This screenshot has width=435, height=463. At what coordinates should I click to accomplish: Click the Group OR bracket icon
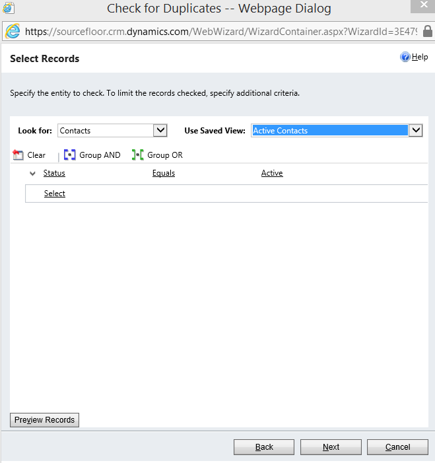point(138,155)
